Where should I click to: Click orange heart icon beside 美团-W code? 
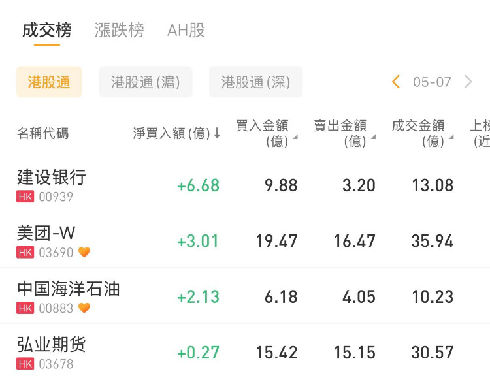84,253
